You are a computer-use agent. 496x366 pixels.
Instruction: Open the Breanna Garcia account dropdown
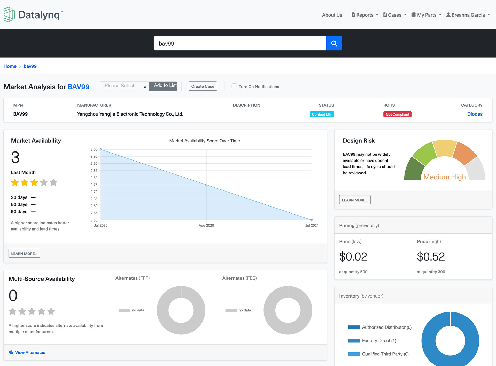(468, 15)
